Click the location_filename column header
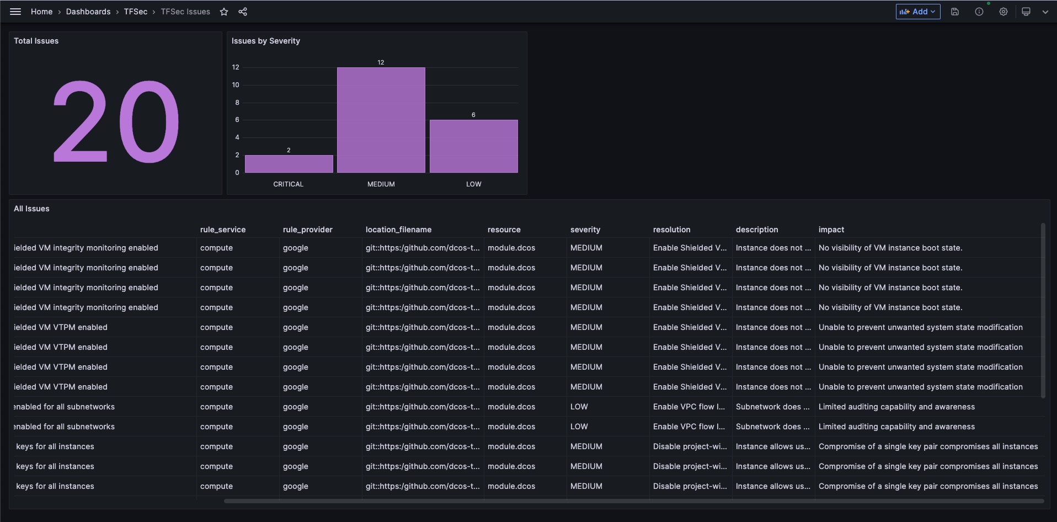 [x=398, y=230]
